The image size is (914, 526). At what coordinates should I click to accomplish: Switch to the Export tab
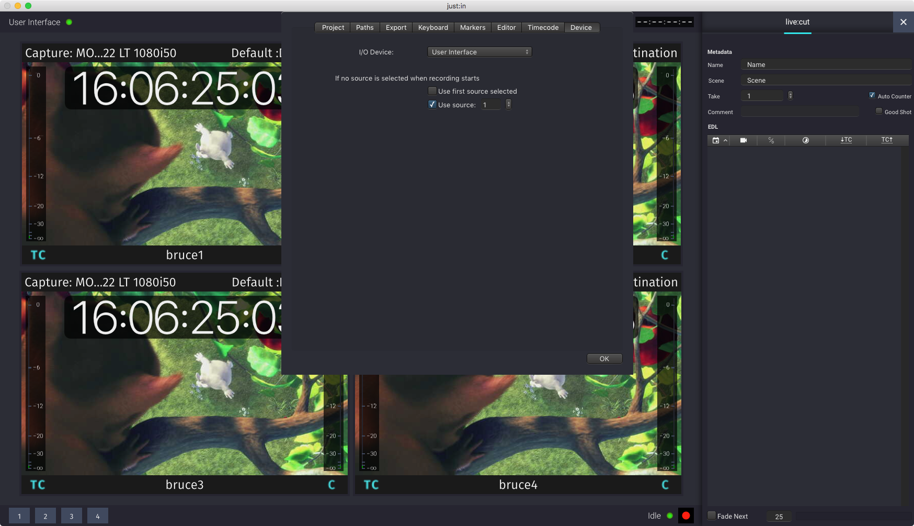(396, 27)
